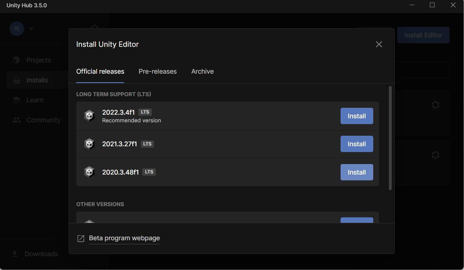
Task: Click the Install Unity Editor title
Action: pyautogui.click(x=107, y=44)
